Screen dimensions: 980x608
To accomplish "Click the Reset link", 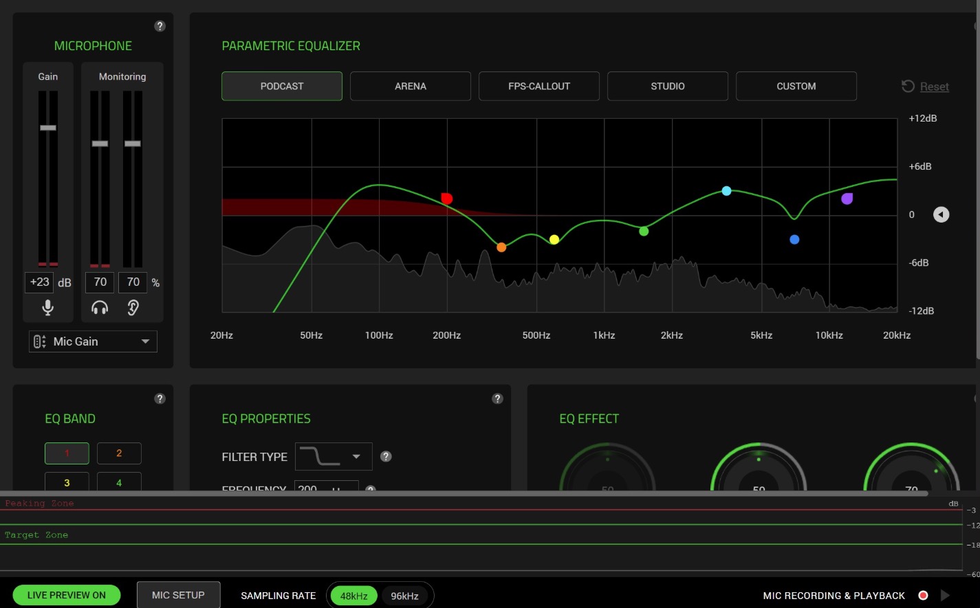I will (x=934, y=87).
